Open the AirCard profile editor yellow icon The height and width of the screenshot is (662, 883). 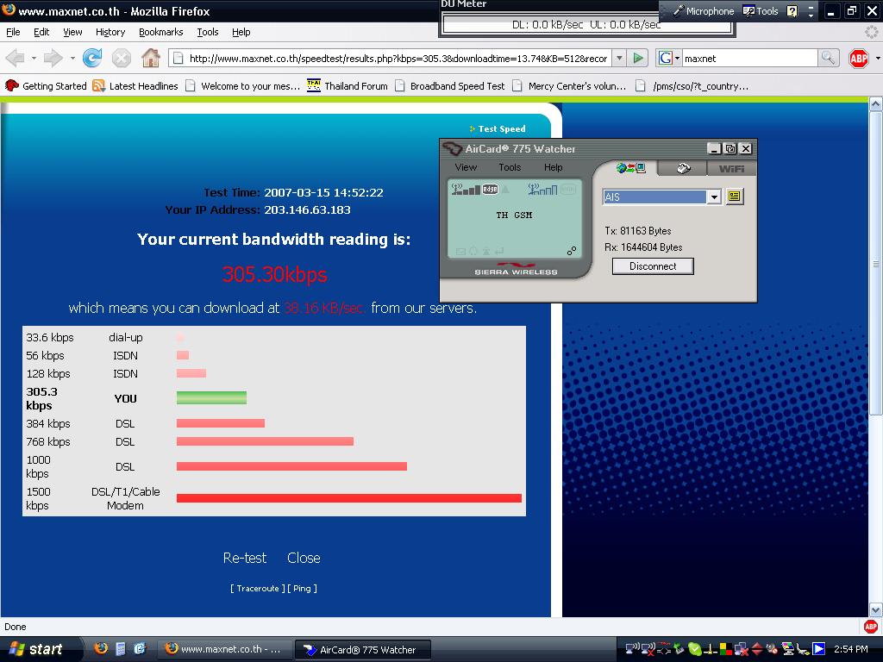coord(734,197)
